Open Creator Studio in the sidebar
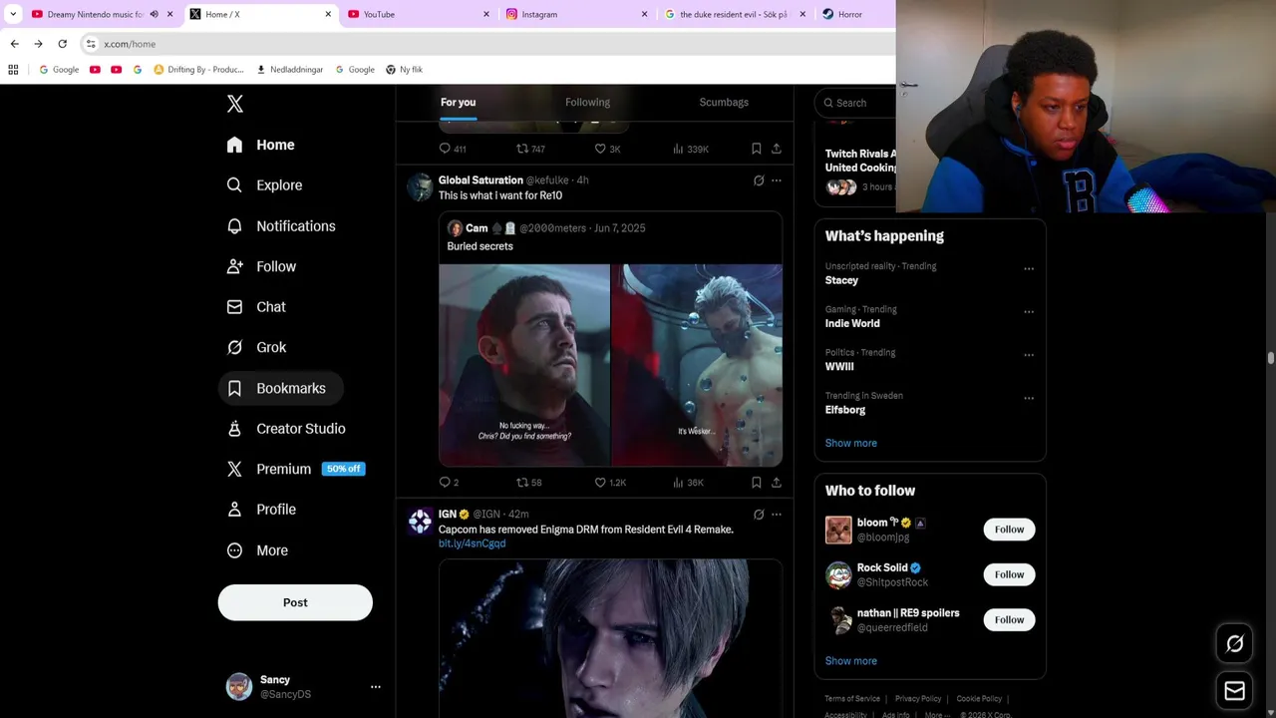This screenshot has height=718, width=1276. pos(286,429)
